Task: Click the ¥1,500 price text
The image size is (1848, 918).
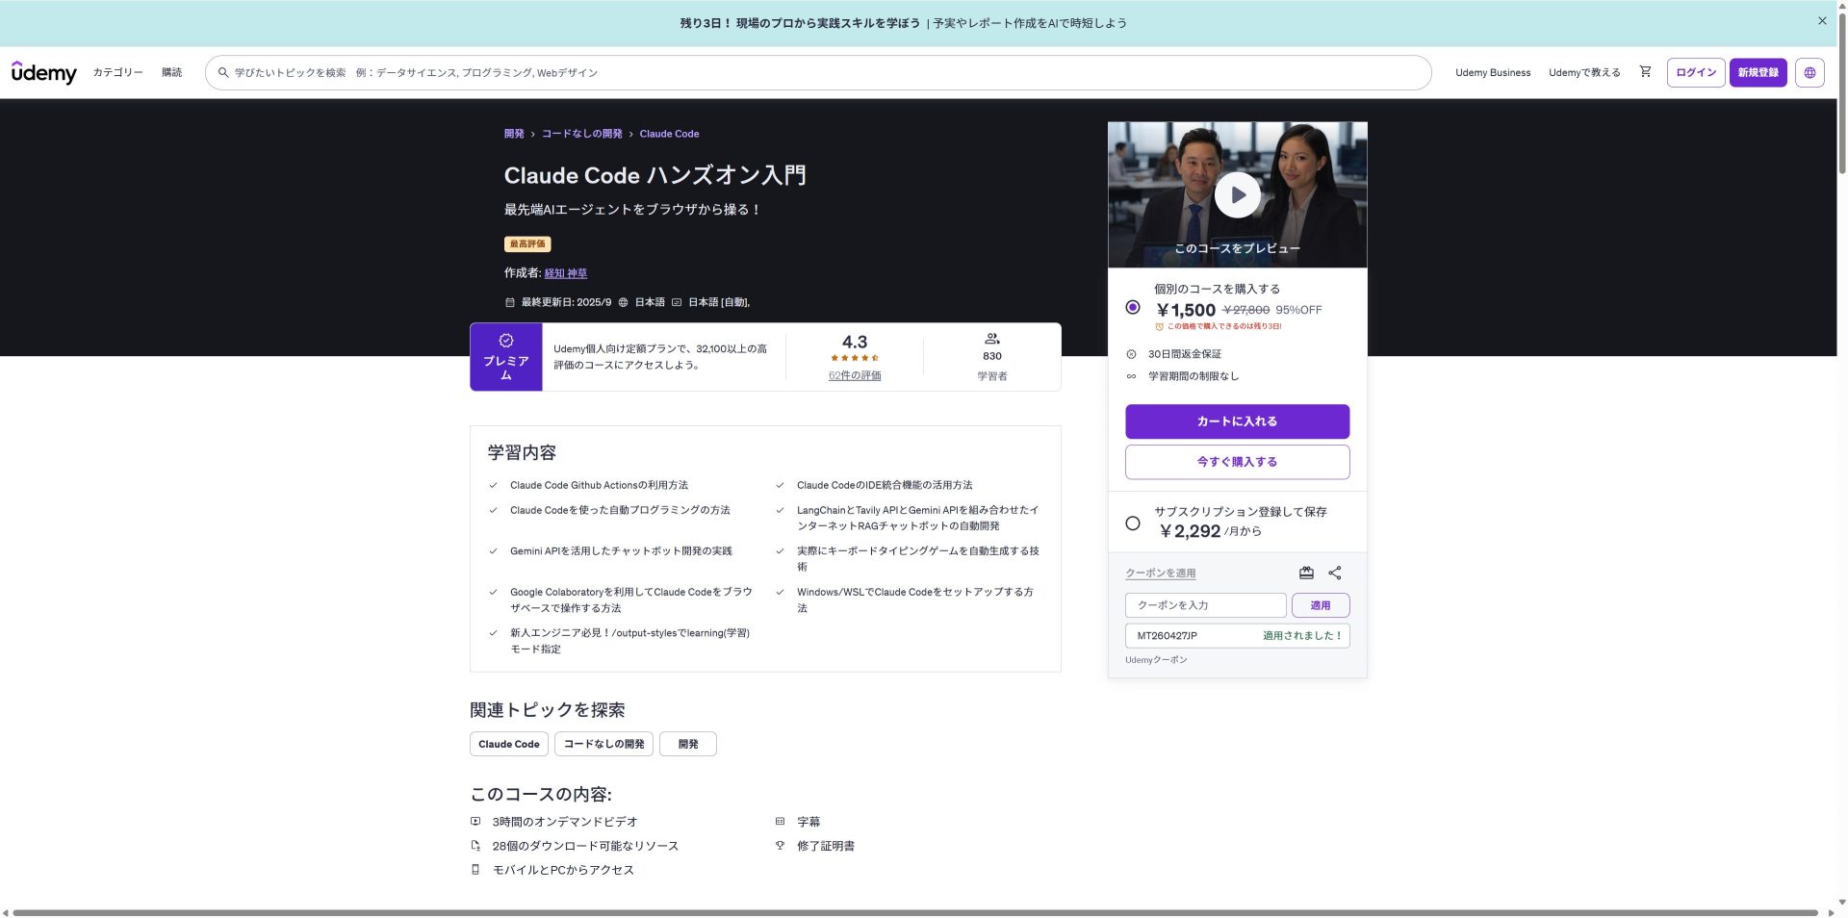Action: click(1186, 310)
